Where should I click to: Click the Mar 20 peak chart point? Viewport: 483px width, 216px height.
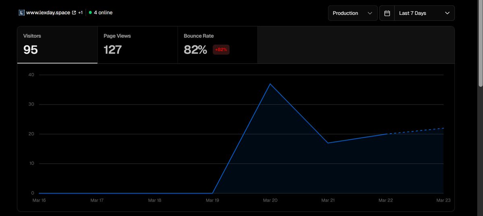tap(270, 84)
